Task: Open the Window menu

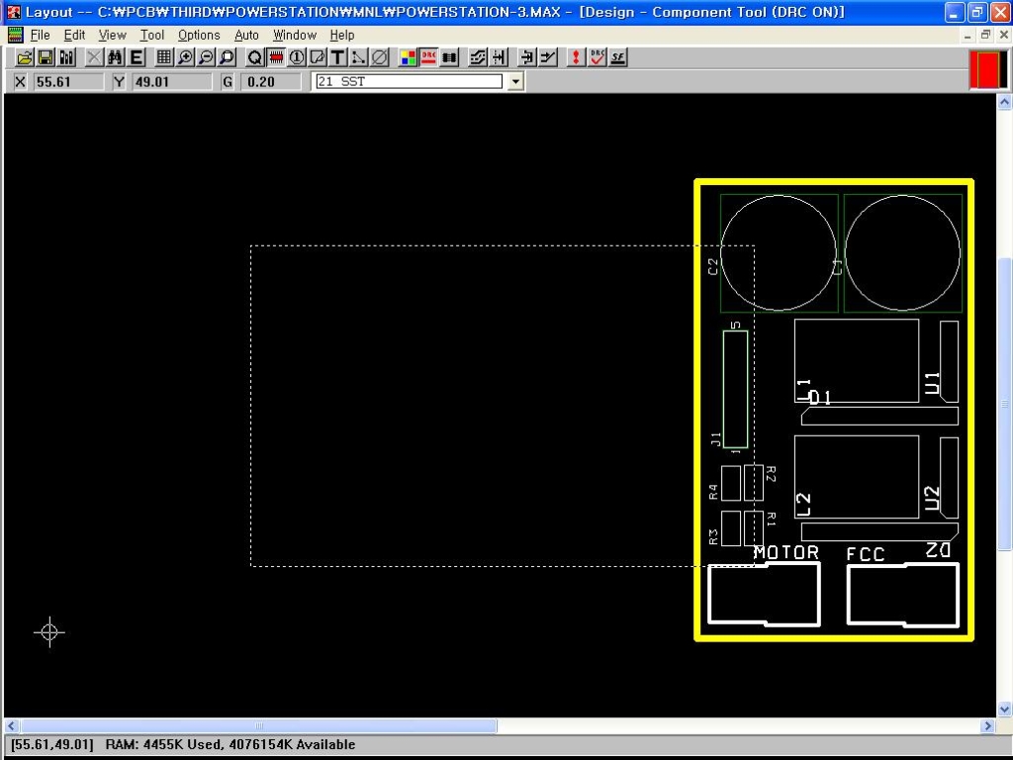Action: [295, 35]
